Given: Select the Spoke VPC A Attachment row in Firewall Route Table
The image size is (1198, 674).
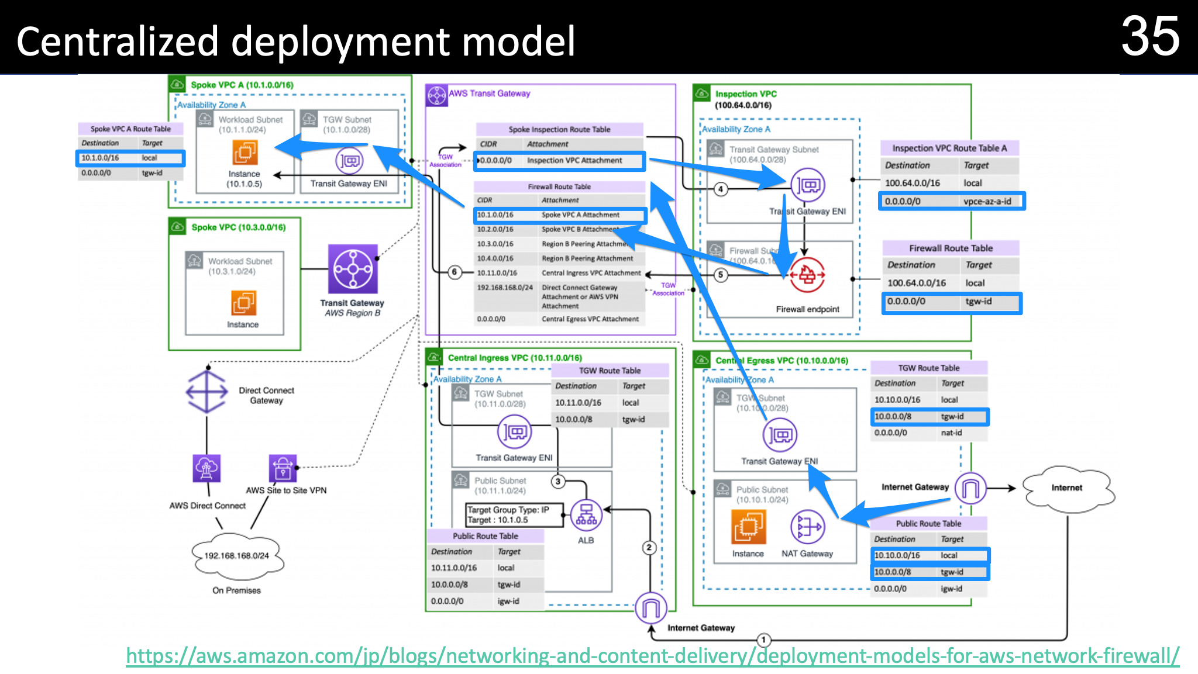Looking at the screenshot, I should tap(559, 215).
